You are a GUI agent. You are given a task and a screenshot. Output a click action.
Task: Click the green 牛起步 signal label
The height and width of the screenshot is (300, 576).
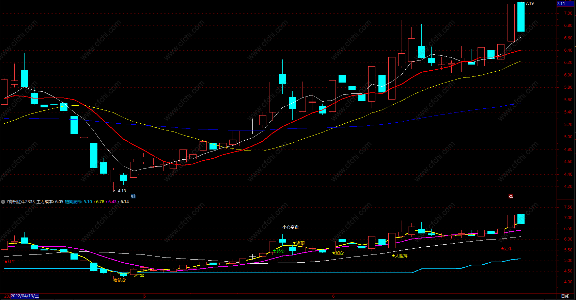pos(278,251)
